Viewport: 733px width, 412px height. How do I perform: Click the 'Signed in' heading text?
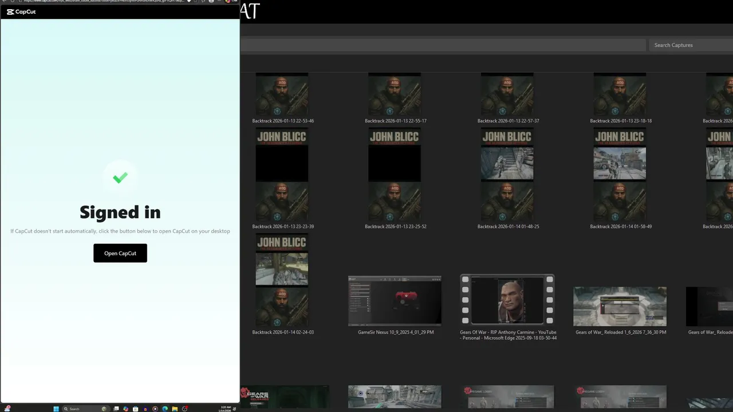pos(120,212)
